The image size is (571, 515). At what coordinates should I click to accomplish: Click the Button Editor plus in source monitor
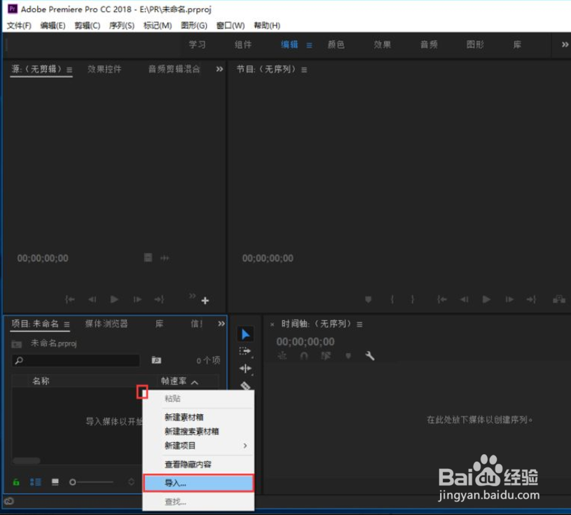pyautogui.click(x=205, y=301)
